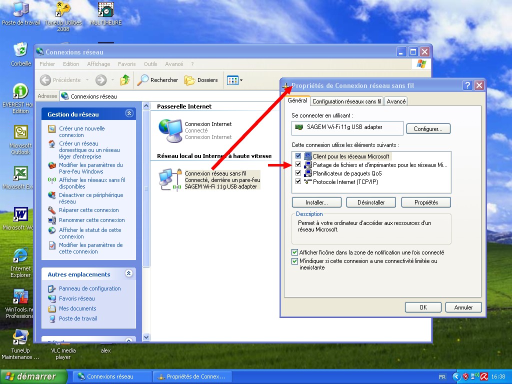The image size is (512, 384).
Task: Open the Corbeille recycle bin
Action: (x=20, y=50)
